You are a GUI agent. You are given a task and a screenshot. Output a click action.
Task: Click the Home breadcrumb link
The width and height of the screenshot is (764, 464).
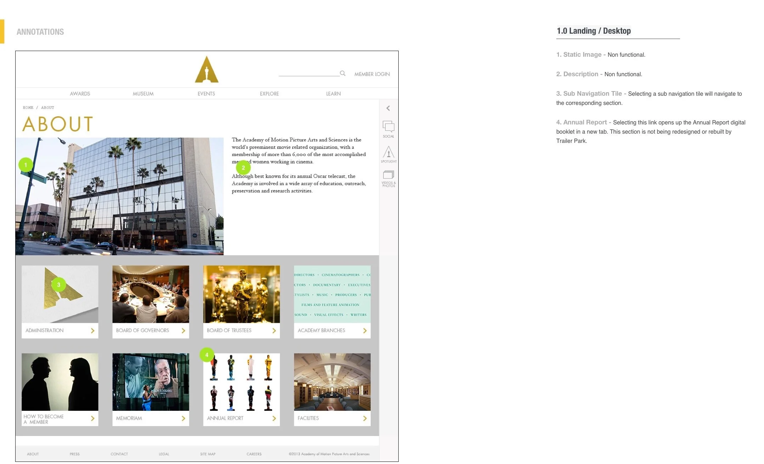click(28, 107)
